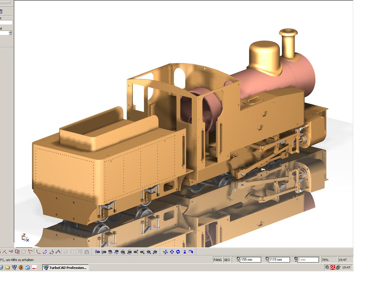The height and width of the screenshot is (298, 373).
Task: Click the Y coordinate field showing 1115 mm
Action: (279, 260)
